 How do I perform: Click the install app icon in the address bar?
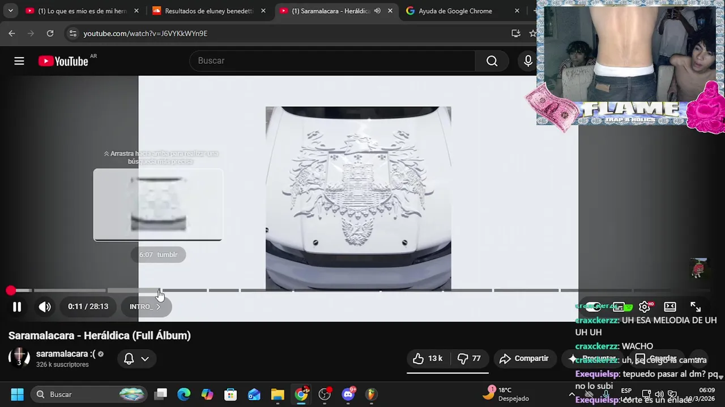pos(515,33)
